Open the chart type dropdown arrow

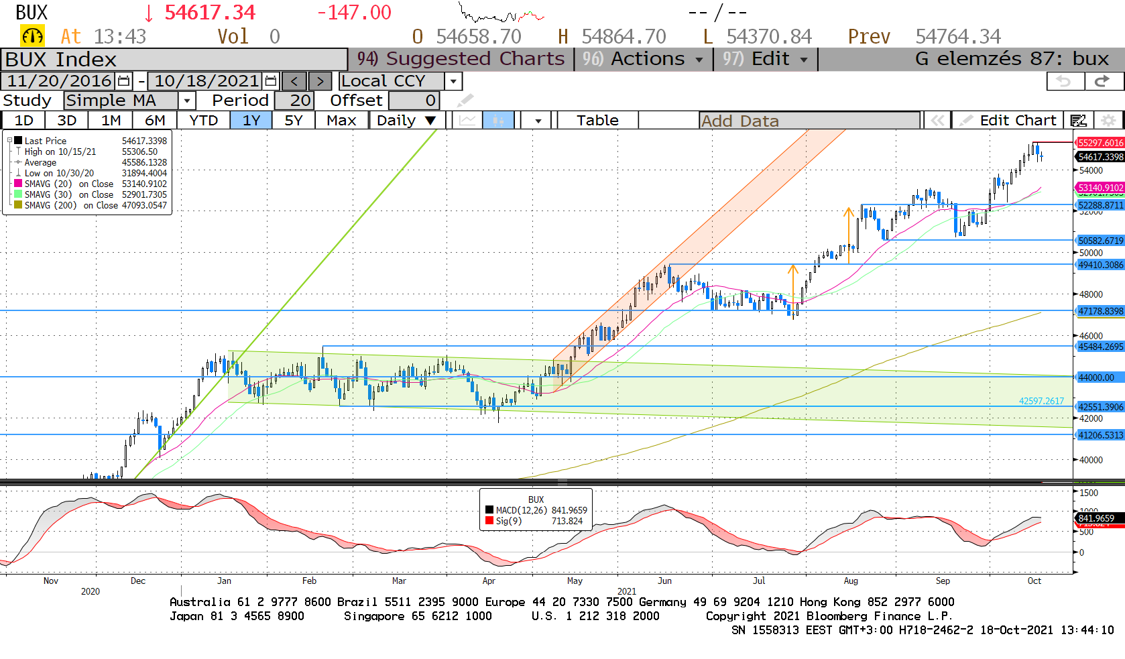pyautogui.click(x=538, y=121)
